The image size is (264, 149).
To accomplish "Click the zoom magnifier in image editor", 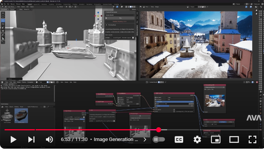I will click(256, 10).
